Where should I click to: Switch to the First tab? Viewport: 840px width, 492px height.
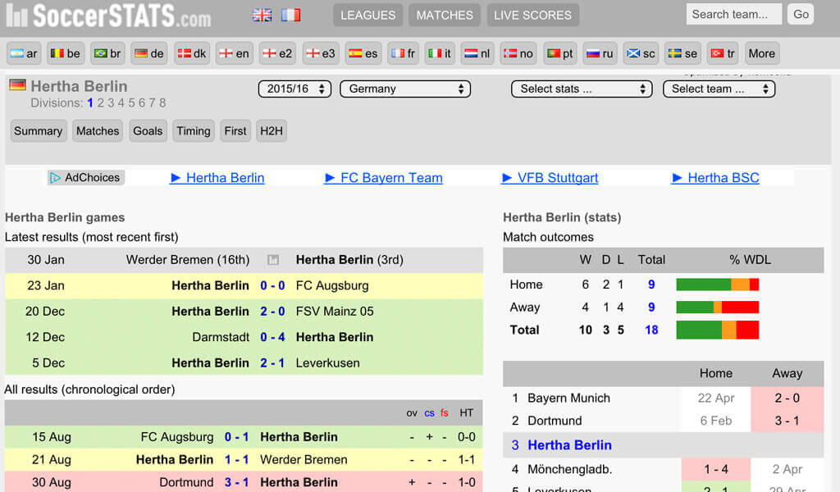tap(235, 131)
